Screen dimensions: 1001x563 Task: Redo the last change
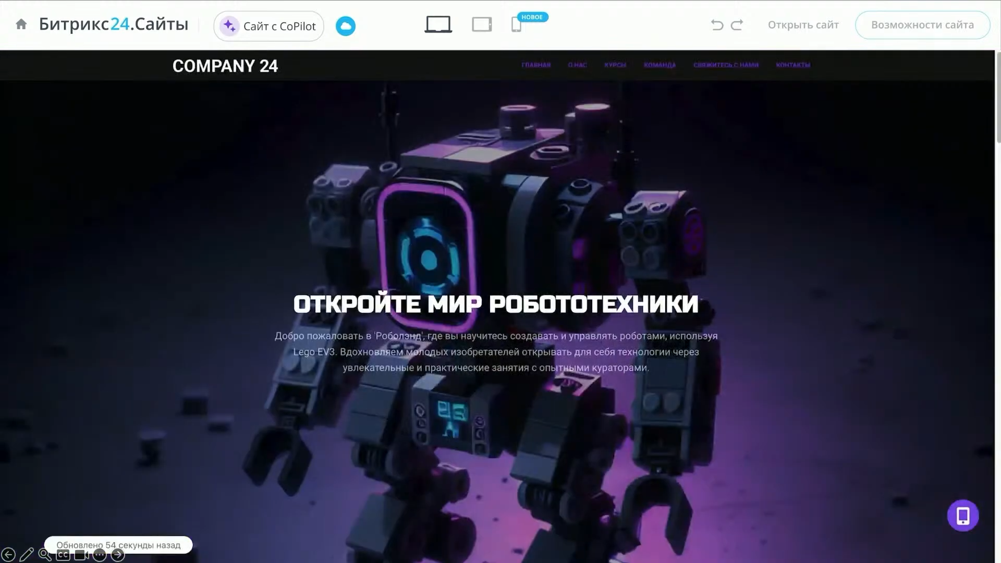coord(737,25)
